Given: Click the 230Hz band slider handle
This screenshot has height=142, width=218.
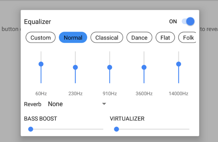Looking at the screenshot, I should coord(75,68).
